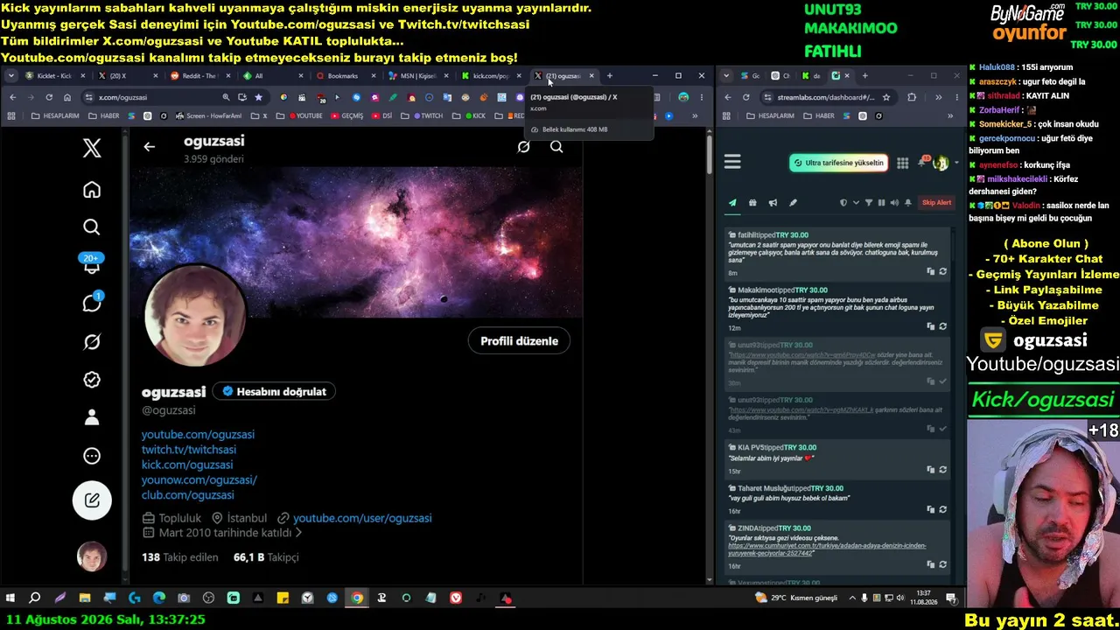Open the youtube.com/oguzsasi bio link

coord(198,435)
